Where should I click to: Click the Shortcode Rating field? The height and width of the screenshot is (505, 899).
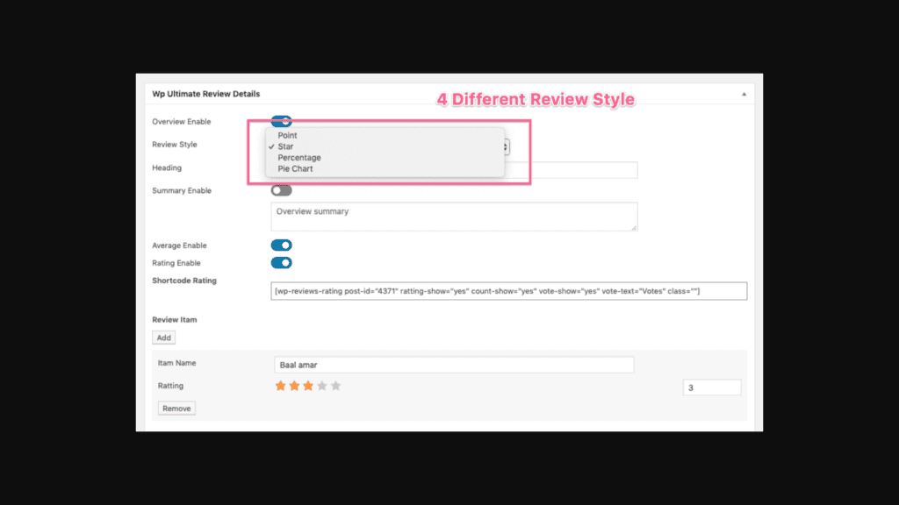pyautogui.click(x=508, y=291)
